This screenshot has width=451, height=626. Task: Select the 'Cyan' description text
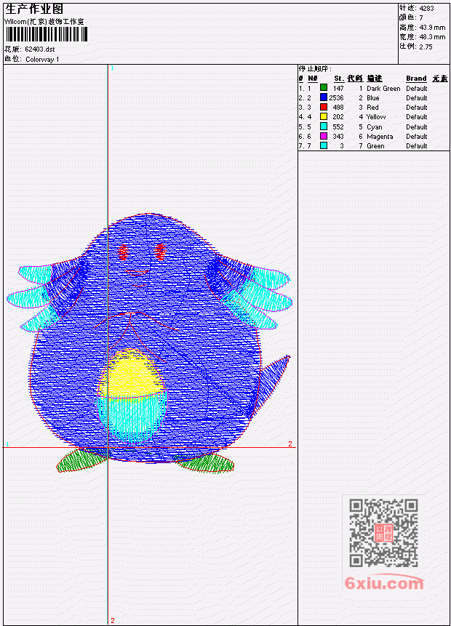click(x=375, y=127)
